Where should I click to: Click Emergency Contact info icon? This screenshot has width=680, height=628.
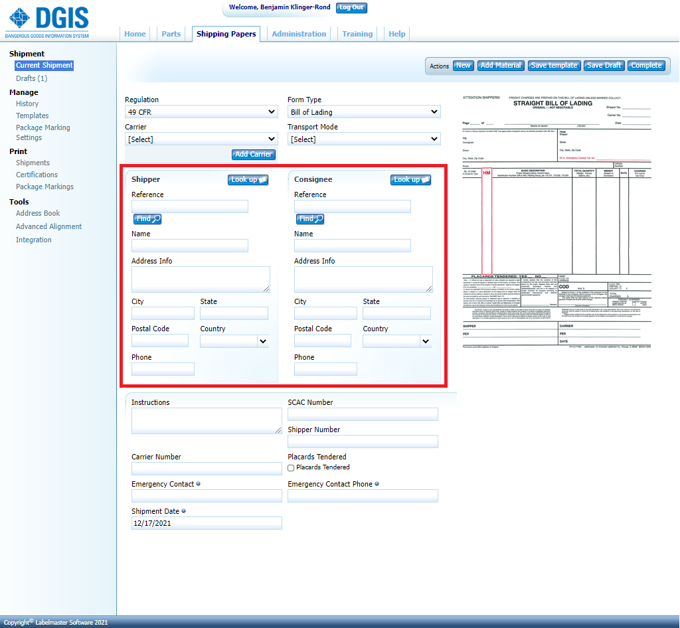199,484
